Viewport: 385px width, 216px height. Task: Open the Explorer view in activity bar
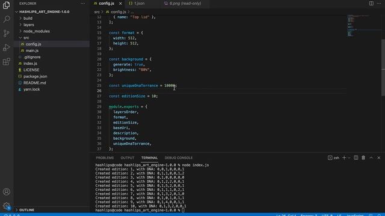coord(7,5)
